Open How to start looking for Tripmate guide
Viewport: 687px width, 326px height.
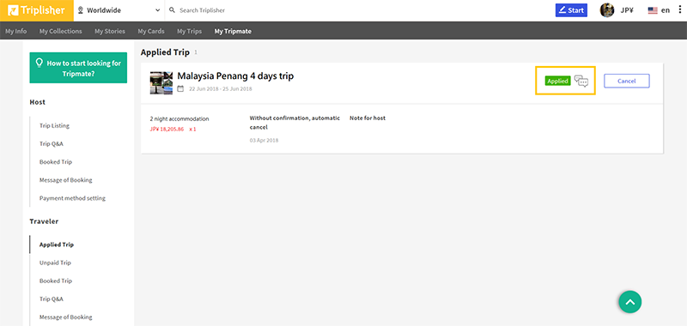coord(78,68)
